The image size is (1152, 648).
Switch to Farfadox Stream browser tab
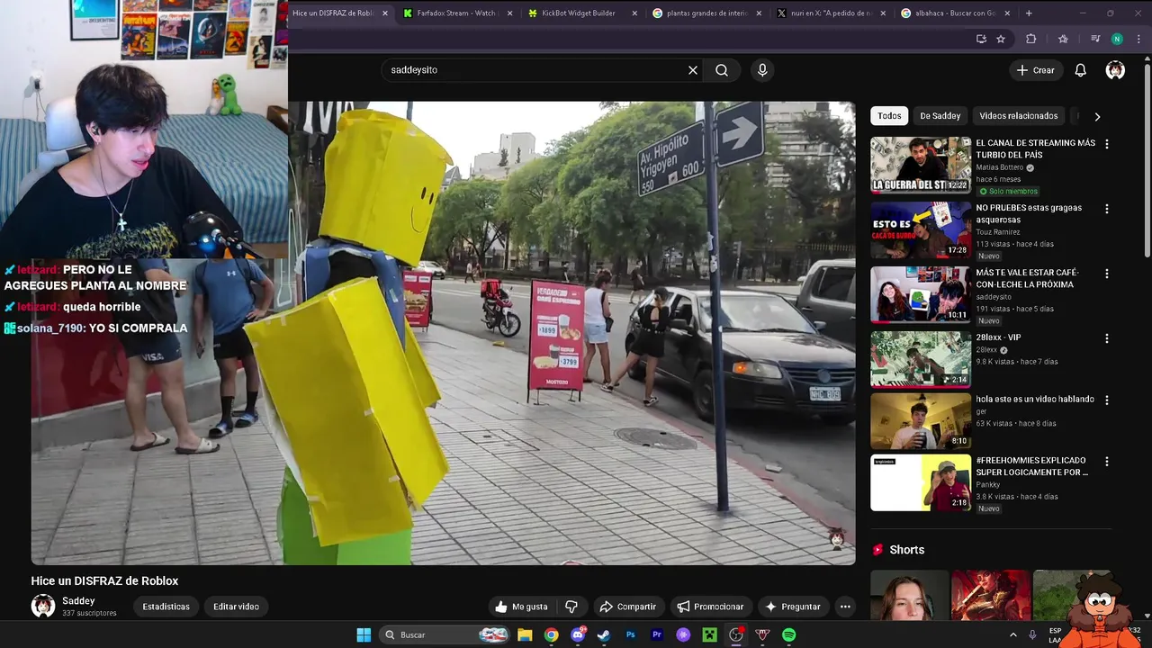coord(459,13)
